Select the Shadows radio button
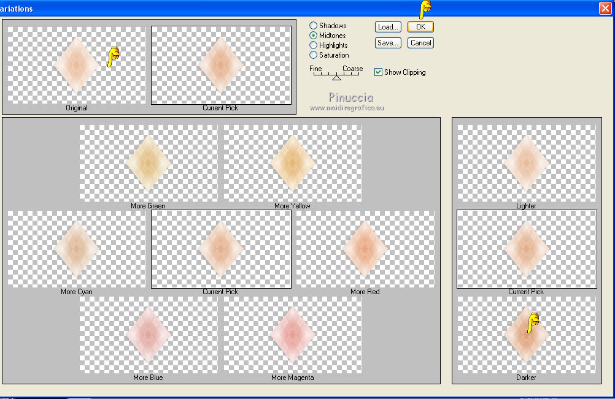The width and height of the screenshot is (615, 399). [x=313, y=26]
